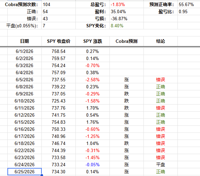200x176 pixels.
Task: Click the 结论 column header
Action: point(161,41)
